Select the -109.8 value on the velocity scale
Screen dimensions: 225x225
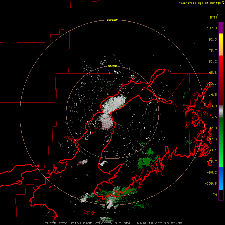pos(211,183)
